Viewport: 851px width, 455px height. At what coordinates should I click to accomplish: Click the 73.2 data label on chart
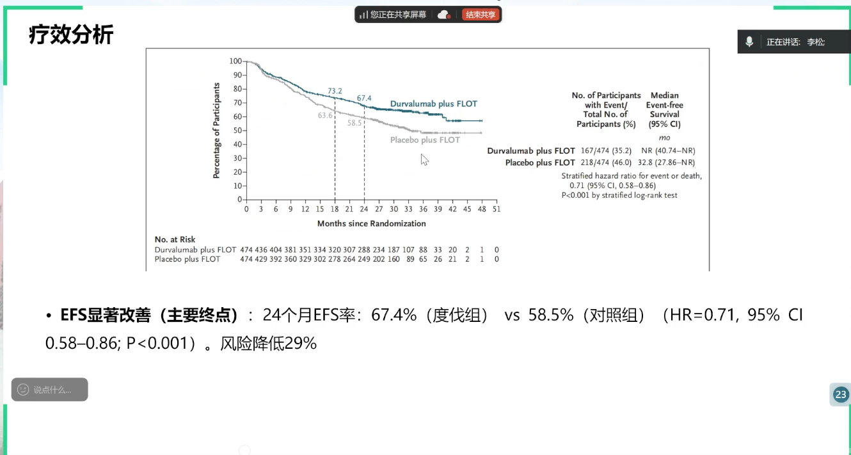coord(335,92)
